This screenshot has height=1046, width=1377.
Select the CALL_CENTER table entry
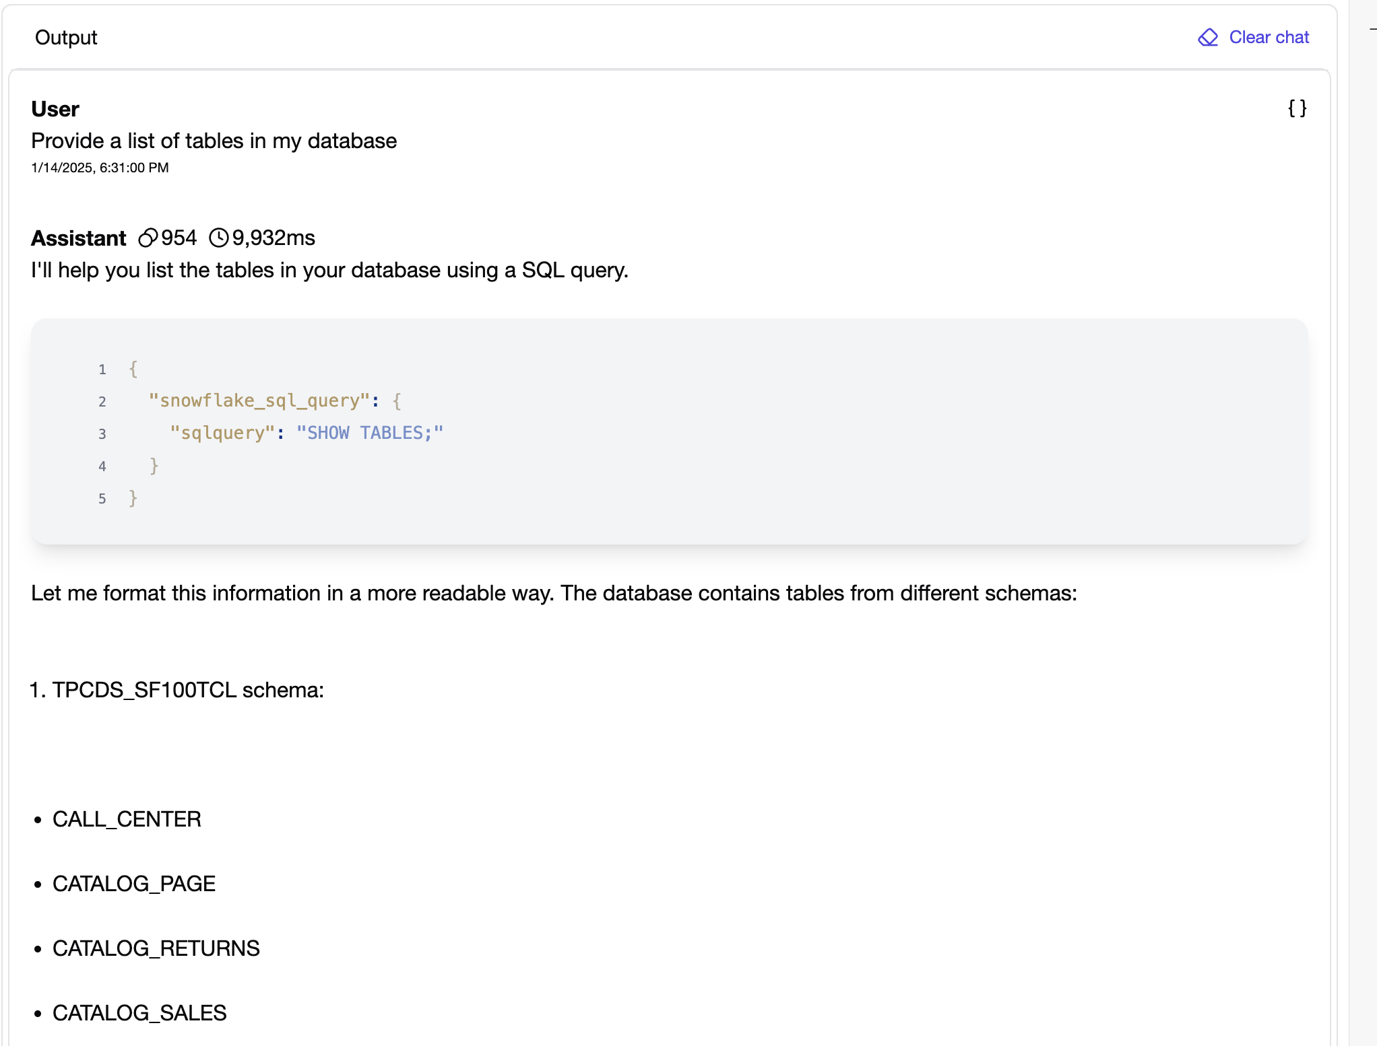127,819
